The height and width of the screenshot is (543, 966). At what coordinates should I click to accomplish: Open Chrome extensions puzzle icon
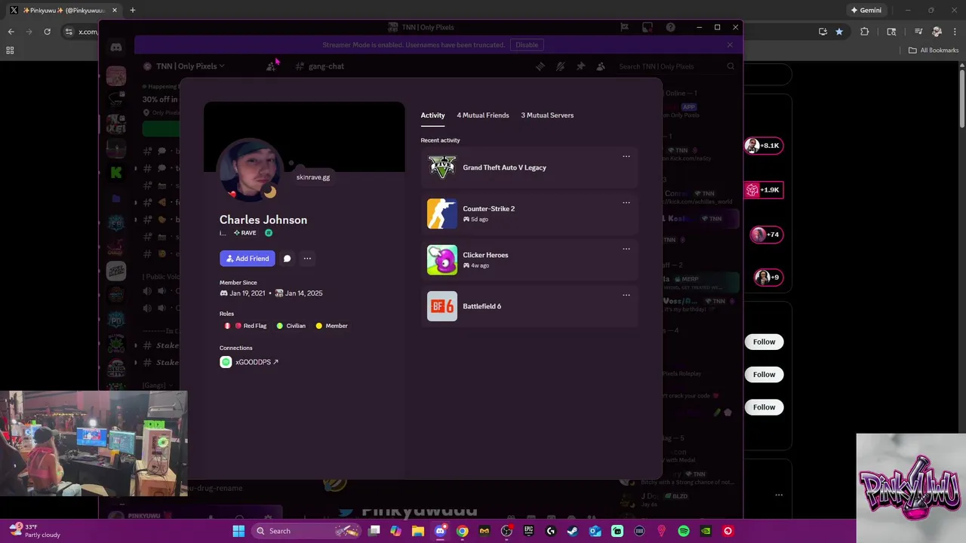[x=865, y=32]
